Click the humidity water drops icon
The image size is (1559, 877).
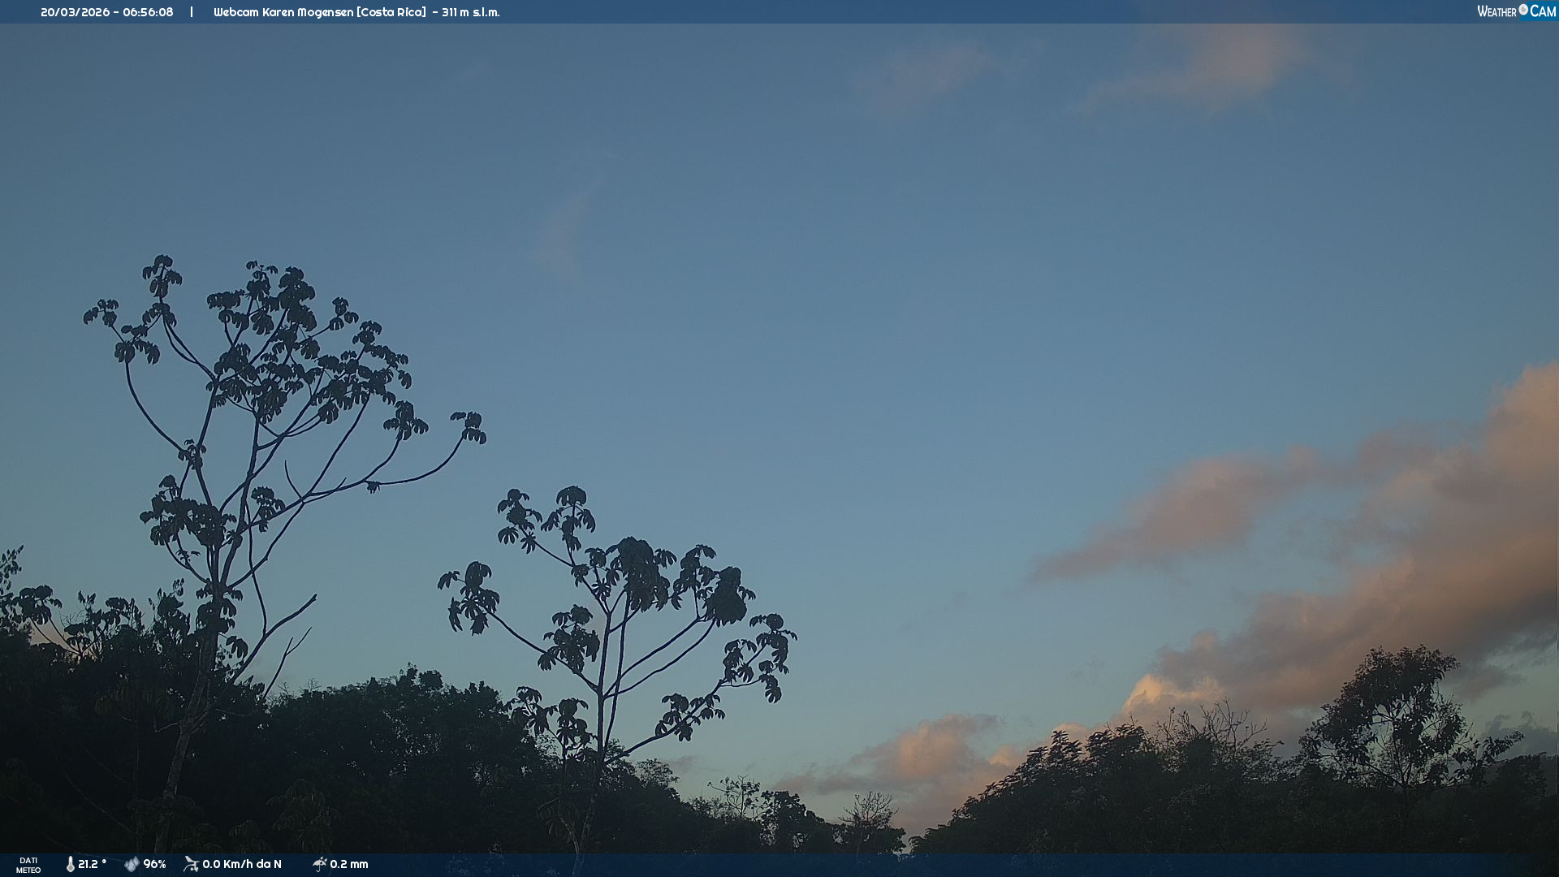click(x=132, y=864)
